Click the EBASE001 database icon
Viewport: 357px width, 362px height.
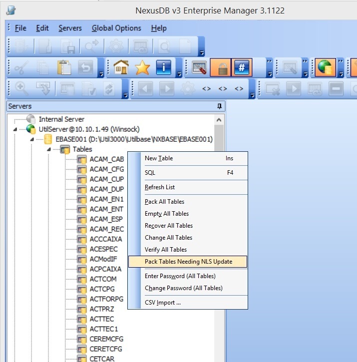click(x=48, y=139)
